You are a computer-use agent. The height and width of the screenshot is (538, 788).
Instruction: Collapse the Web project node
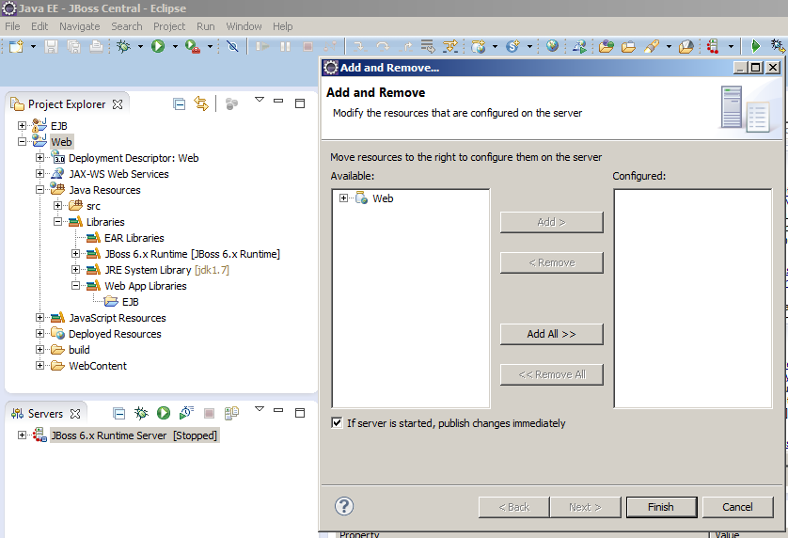23,142
